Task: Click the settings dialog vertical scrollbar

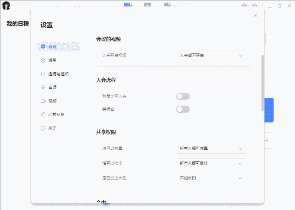Action: coord(262,83)
